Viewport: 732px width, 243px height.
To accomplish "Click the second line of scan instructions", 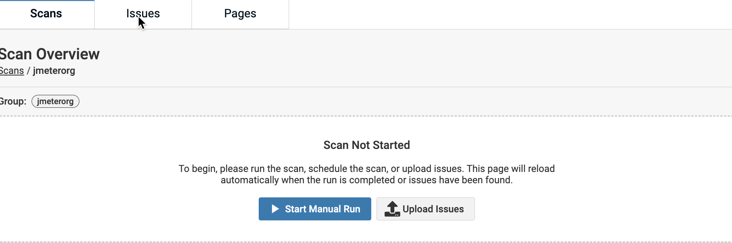I will [366, 180].
